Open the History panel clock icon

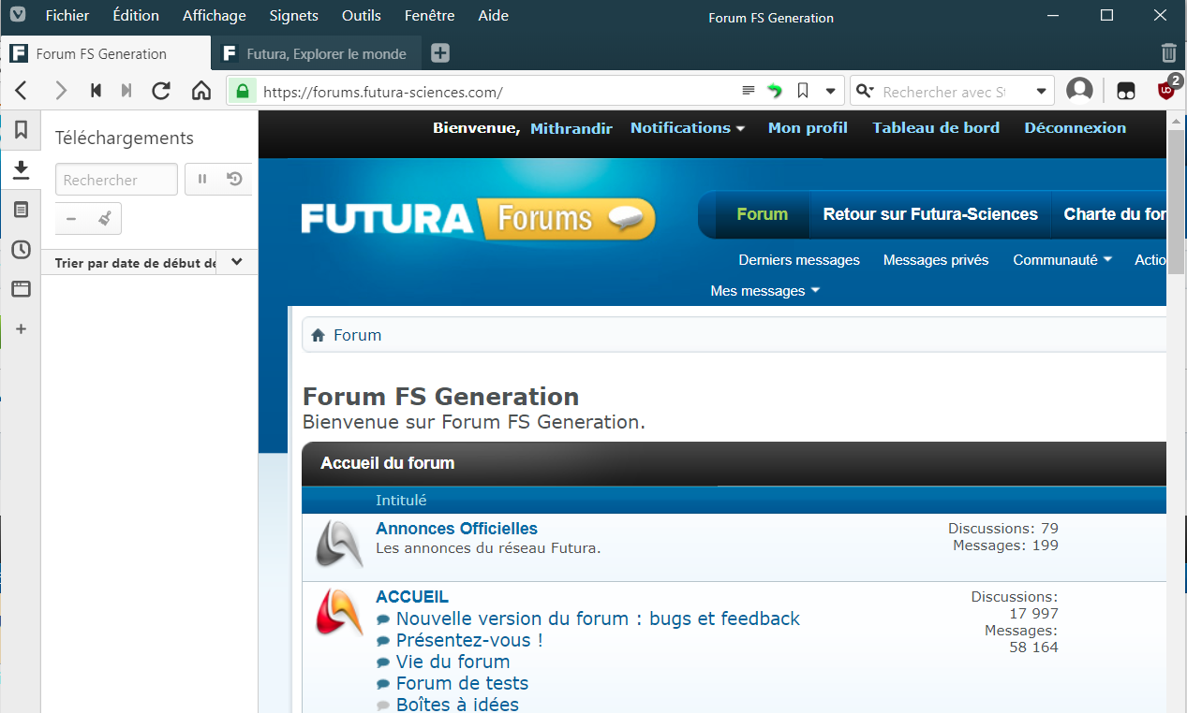click(x=21, y=250)
